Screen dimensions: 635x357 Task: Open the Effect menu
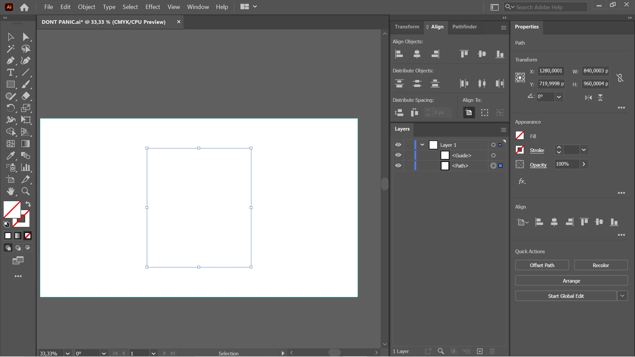(x=152, y=7)
